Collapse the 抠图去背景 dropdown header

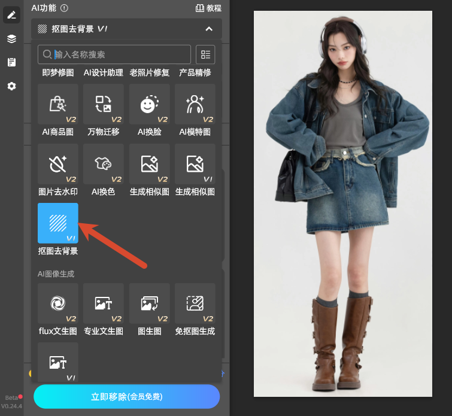tap(126, 29)
